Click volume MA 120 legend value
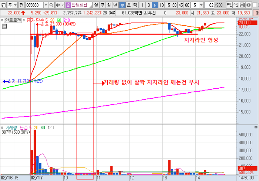This screenshot has height=181, width=259. click(51, 127)
